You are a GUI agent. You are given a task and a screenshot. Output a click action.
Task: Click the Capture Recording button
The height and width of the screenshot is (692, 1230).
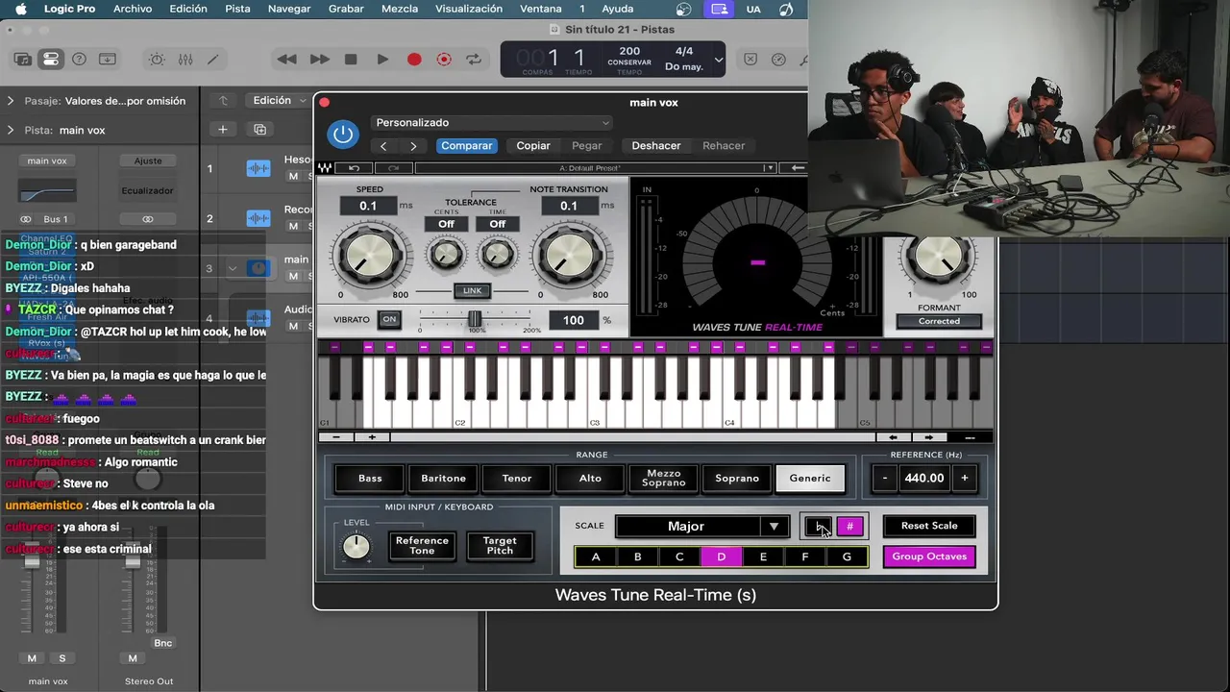coord(444,59)
